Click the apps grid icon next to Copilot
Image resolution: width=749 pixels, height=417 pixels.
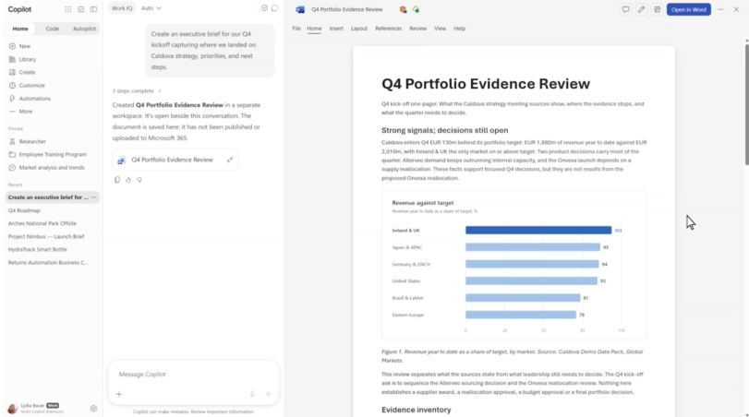pyautogui.click(x=68, y=9)
